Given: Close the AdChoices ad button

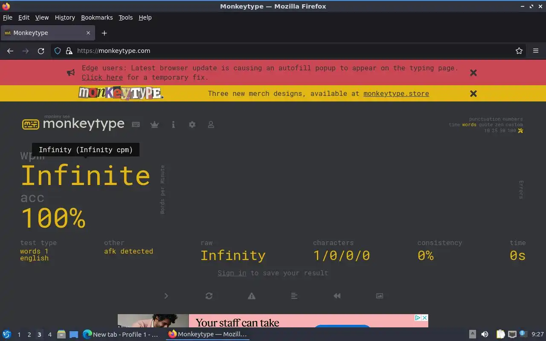Looking at the screenshot, I should coord(424,318).
